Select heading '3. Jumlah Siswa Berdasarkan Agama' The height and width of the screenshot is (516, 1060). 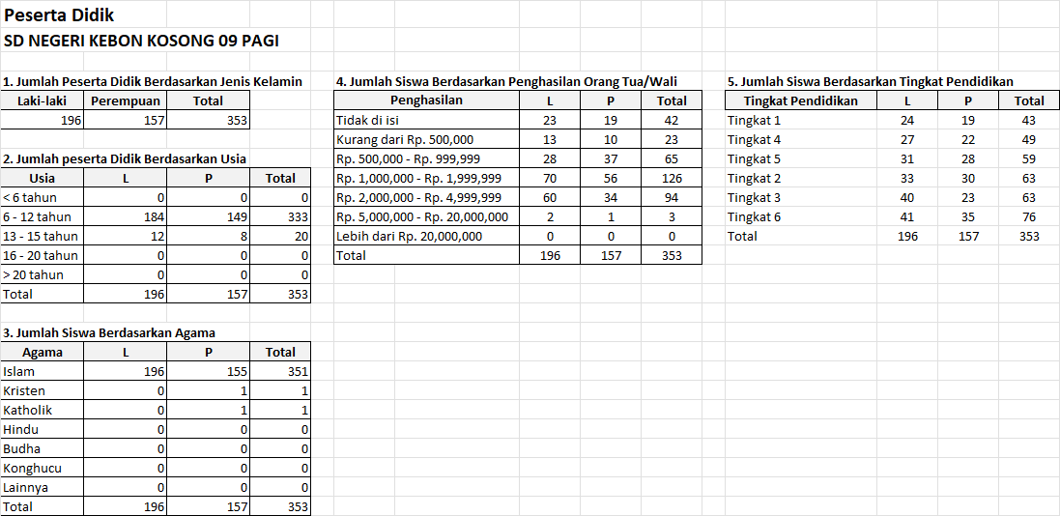point(109,332)
